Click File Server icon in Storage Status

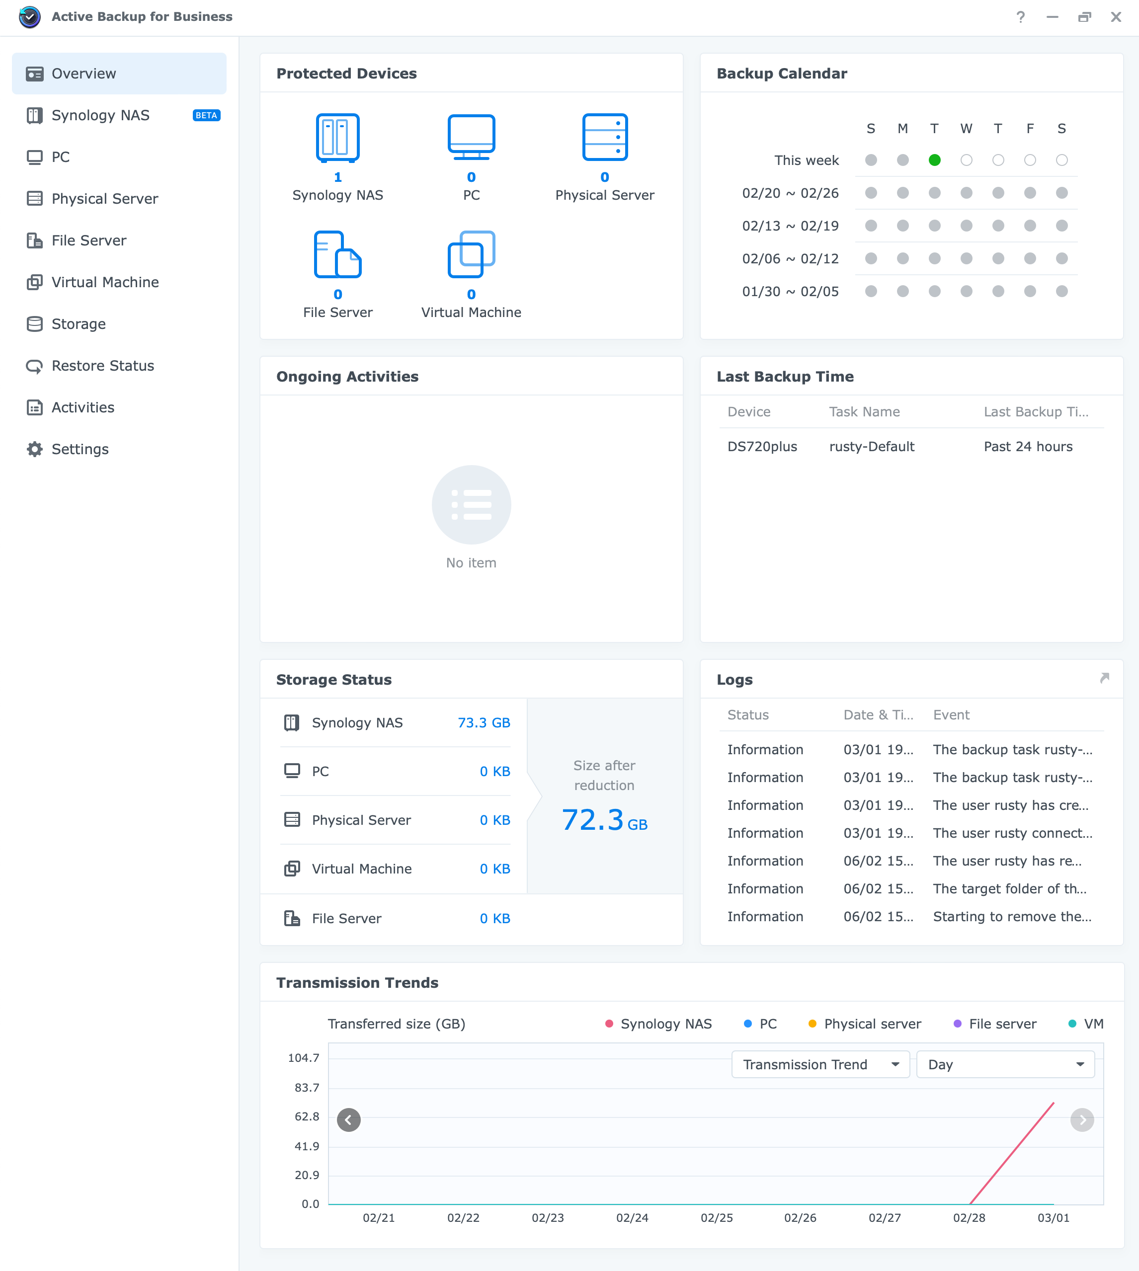(x=292, y=918)
